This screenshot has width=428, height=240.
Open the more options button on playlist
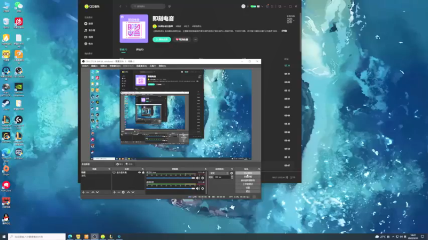point(195,39)
